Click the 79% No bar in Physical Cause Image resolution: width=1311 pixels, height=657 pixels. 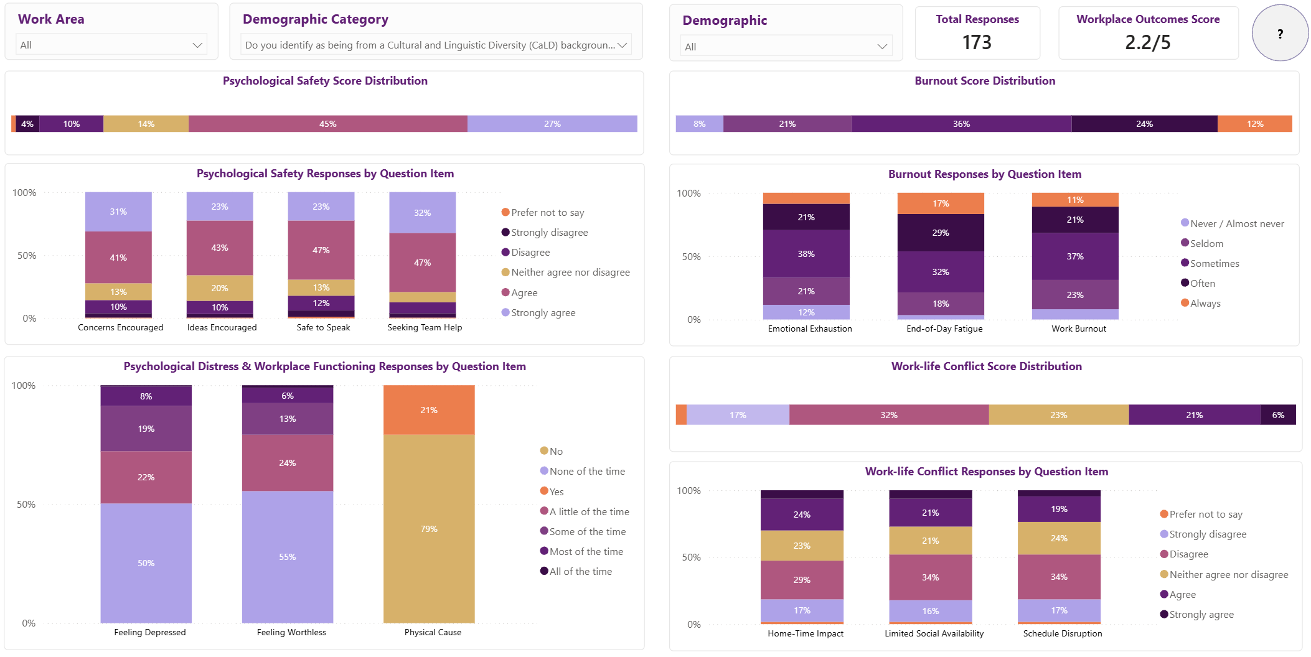[x=429, y=529]
